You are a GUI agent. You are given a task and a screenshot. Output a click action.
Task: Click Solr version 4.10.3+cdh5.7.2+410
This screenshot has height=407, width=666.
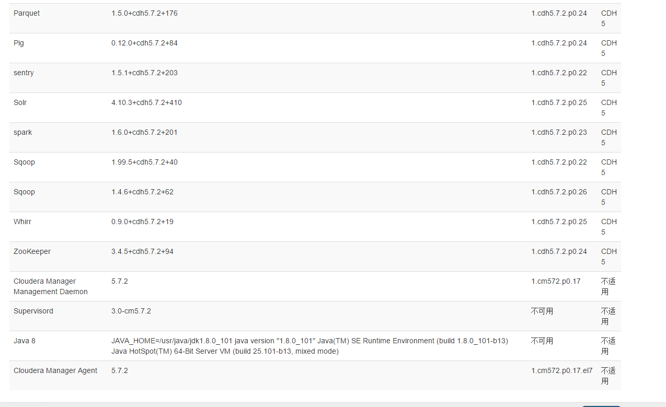(x=146, y=102)
